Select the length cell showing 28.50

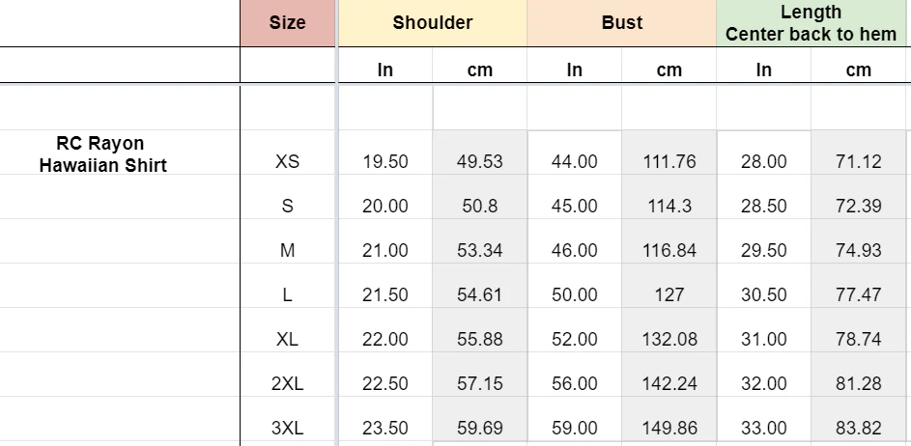[763, 206]
